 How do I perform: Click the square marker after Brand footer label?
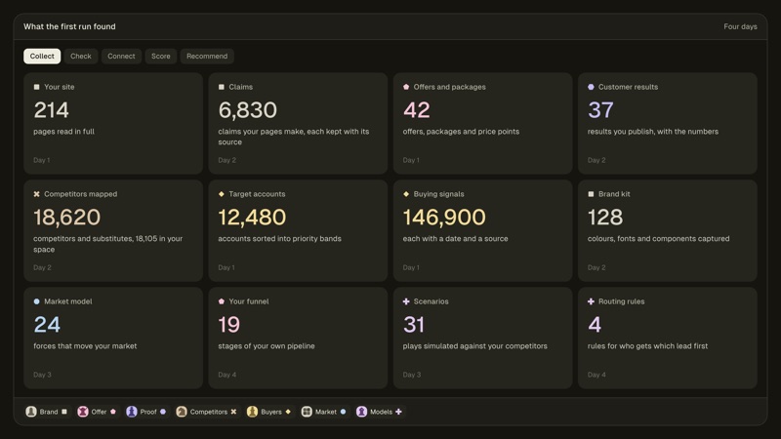(x=64, y=412)
